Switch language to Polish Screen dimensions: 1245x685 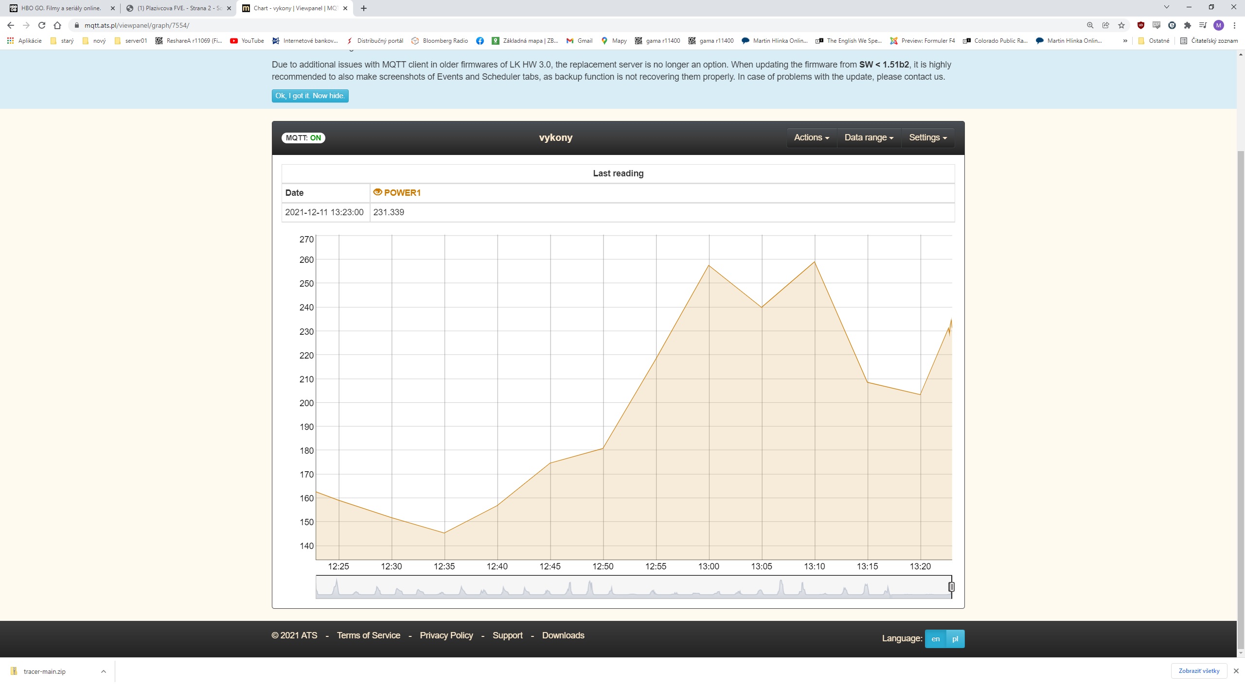[x=955, y=639]
